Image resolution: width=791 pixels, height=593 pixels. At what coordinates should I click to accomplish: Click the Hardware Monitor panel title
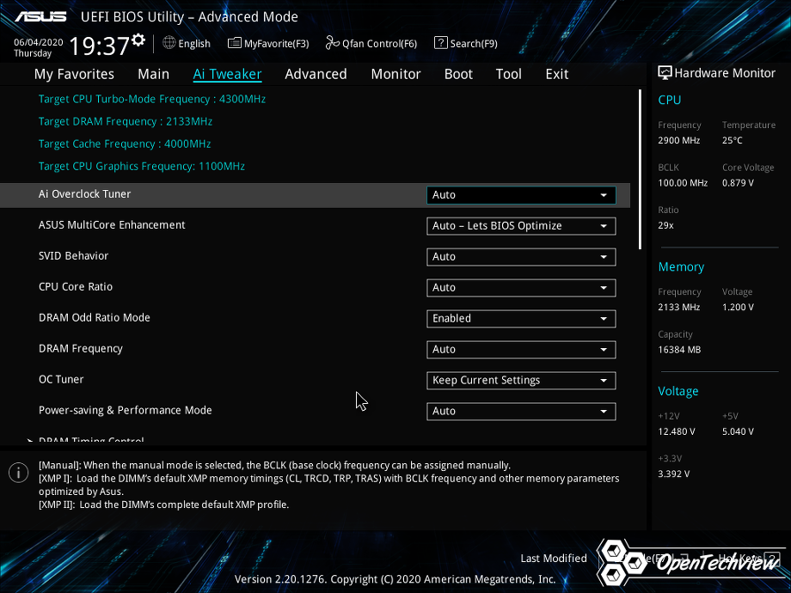725,73
